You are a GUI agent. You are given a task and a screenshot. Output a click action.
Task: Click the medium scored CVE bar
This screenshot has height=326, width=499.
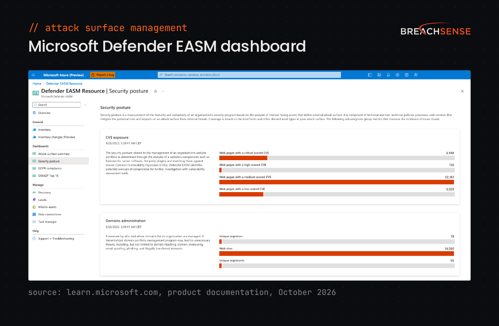point(337,182)
